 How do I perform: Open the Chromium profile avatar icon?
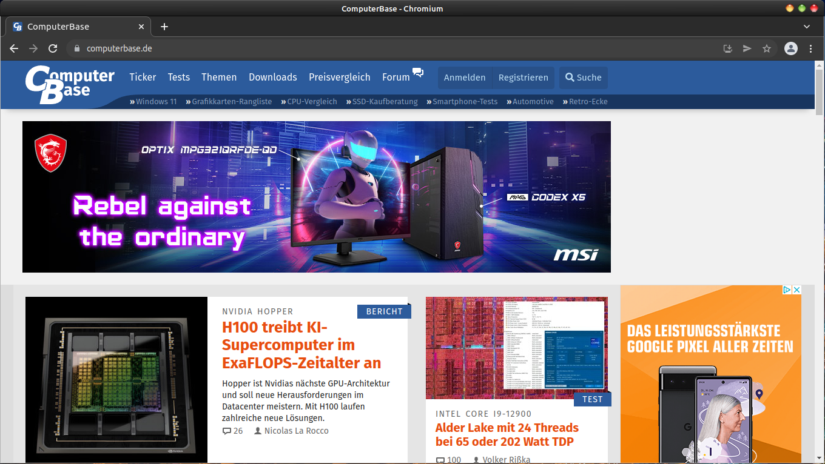click(x=790, y=48)
